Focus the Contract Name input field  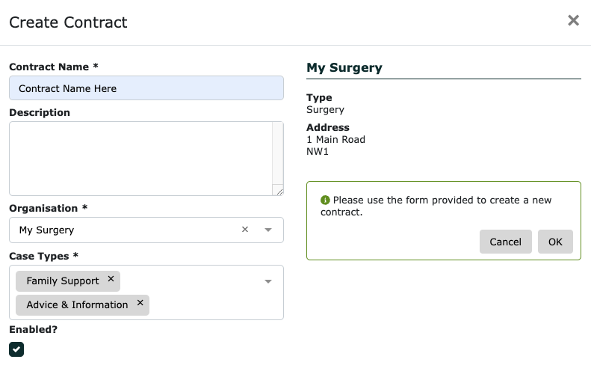pos(146,88)
